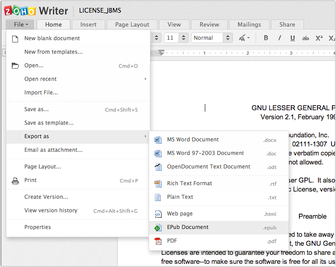This screenshot has width=336, height=267.
Task: Switch to the Insert tab
Action: coord(88,24)
